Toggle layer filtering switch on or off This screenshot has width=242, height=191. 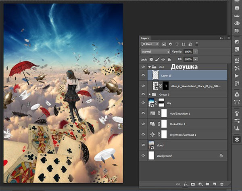[197, 44]
